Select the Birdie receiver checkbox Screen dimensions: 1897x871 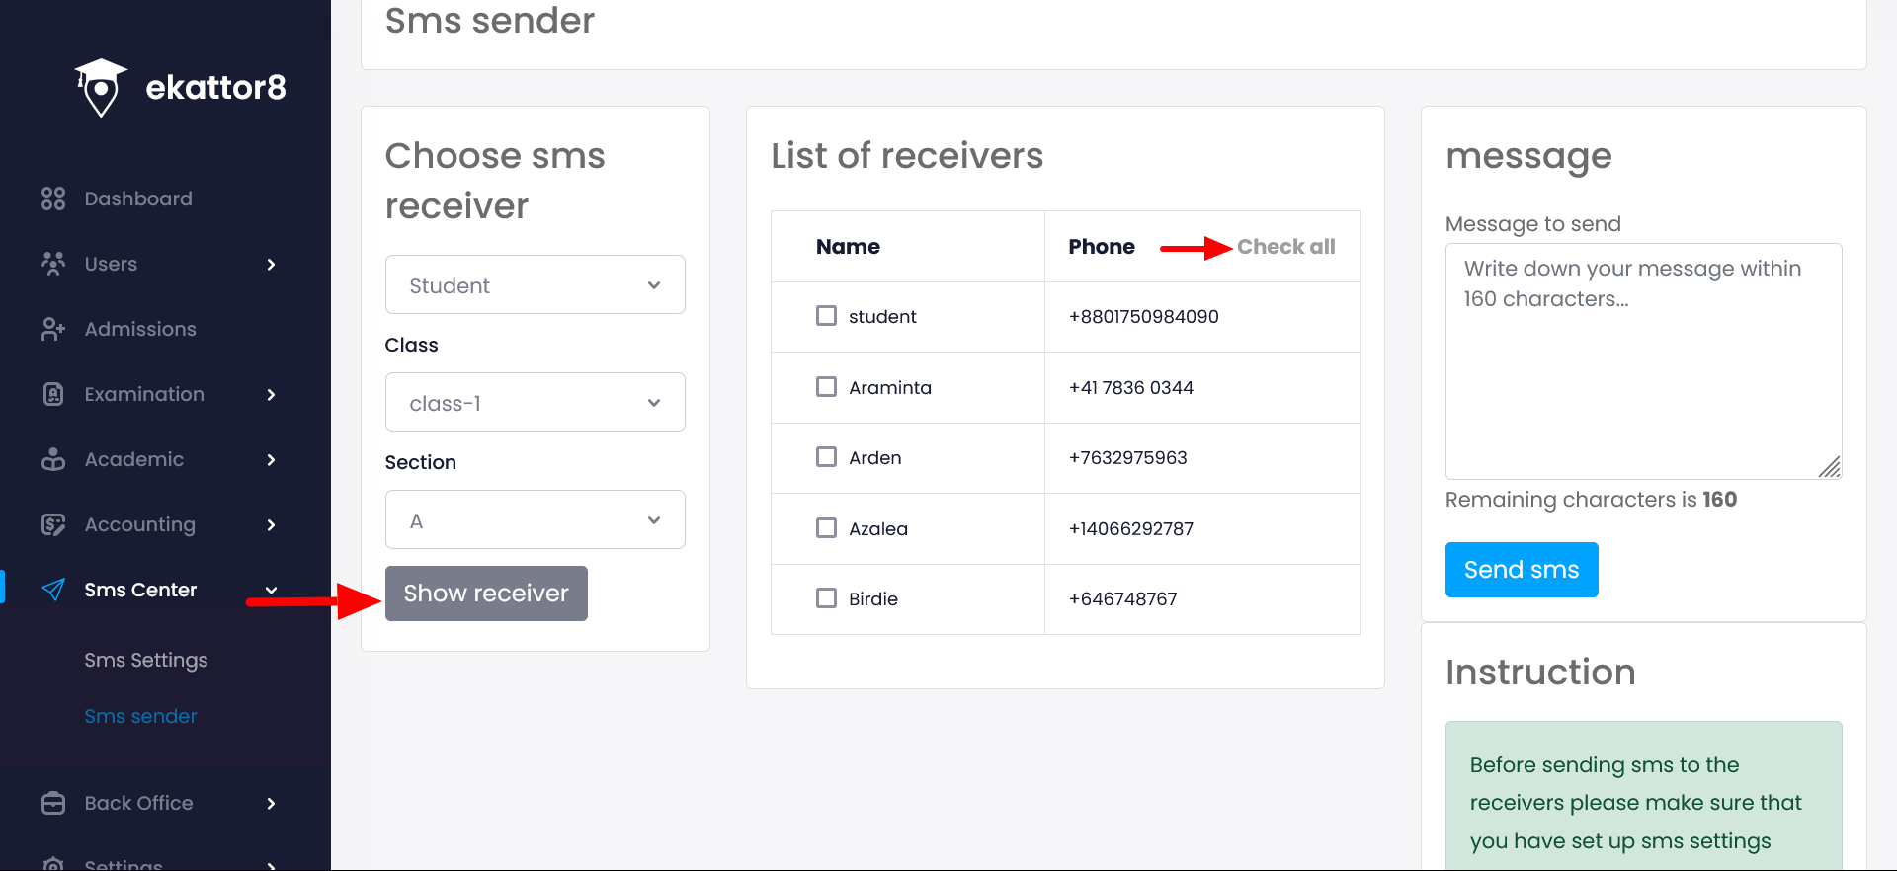826,598
